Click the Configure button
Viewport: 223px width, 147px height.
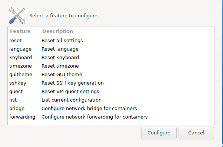[x=159, y=133]
